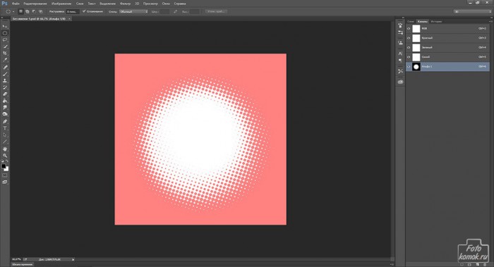Open the Channels panel flyout menu
The width and height of the screenshot is (494, 267).
click(490, 21)
